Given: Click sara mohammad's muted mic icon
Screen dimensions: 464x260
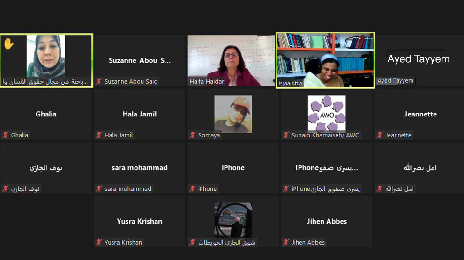Looking at the screenshot, I should [x=99, y=188].
